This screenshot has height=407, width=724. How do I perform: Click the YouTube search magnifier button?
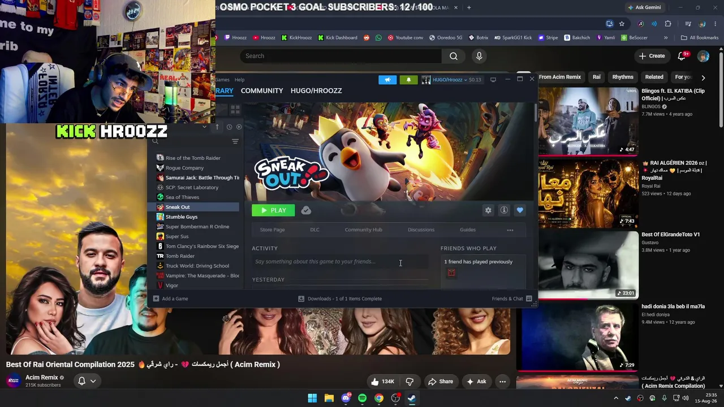coord(454,56)
